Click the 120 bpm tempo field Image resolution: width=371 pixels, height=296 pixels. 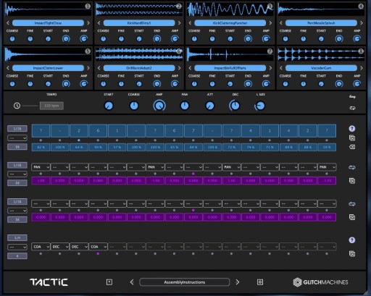tap(51, 106)
